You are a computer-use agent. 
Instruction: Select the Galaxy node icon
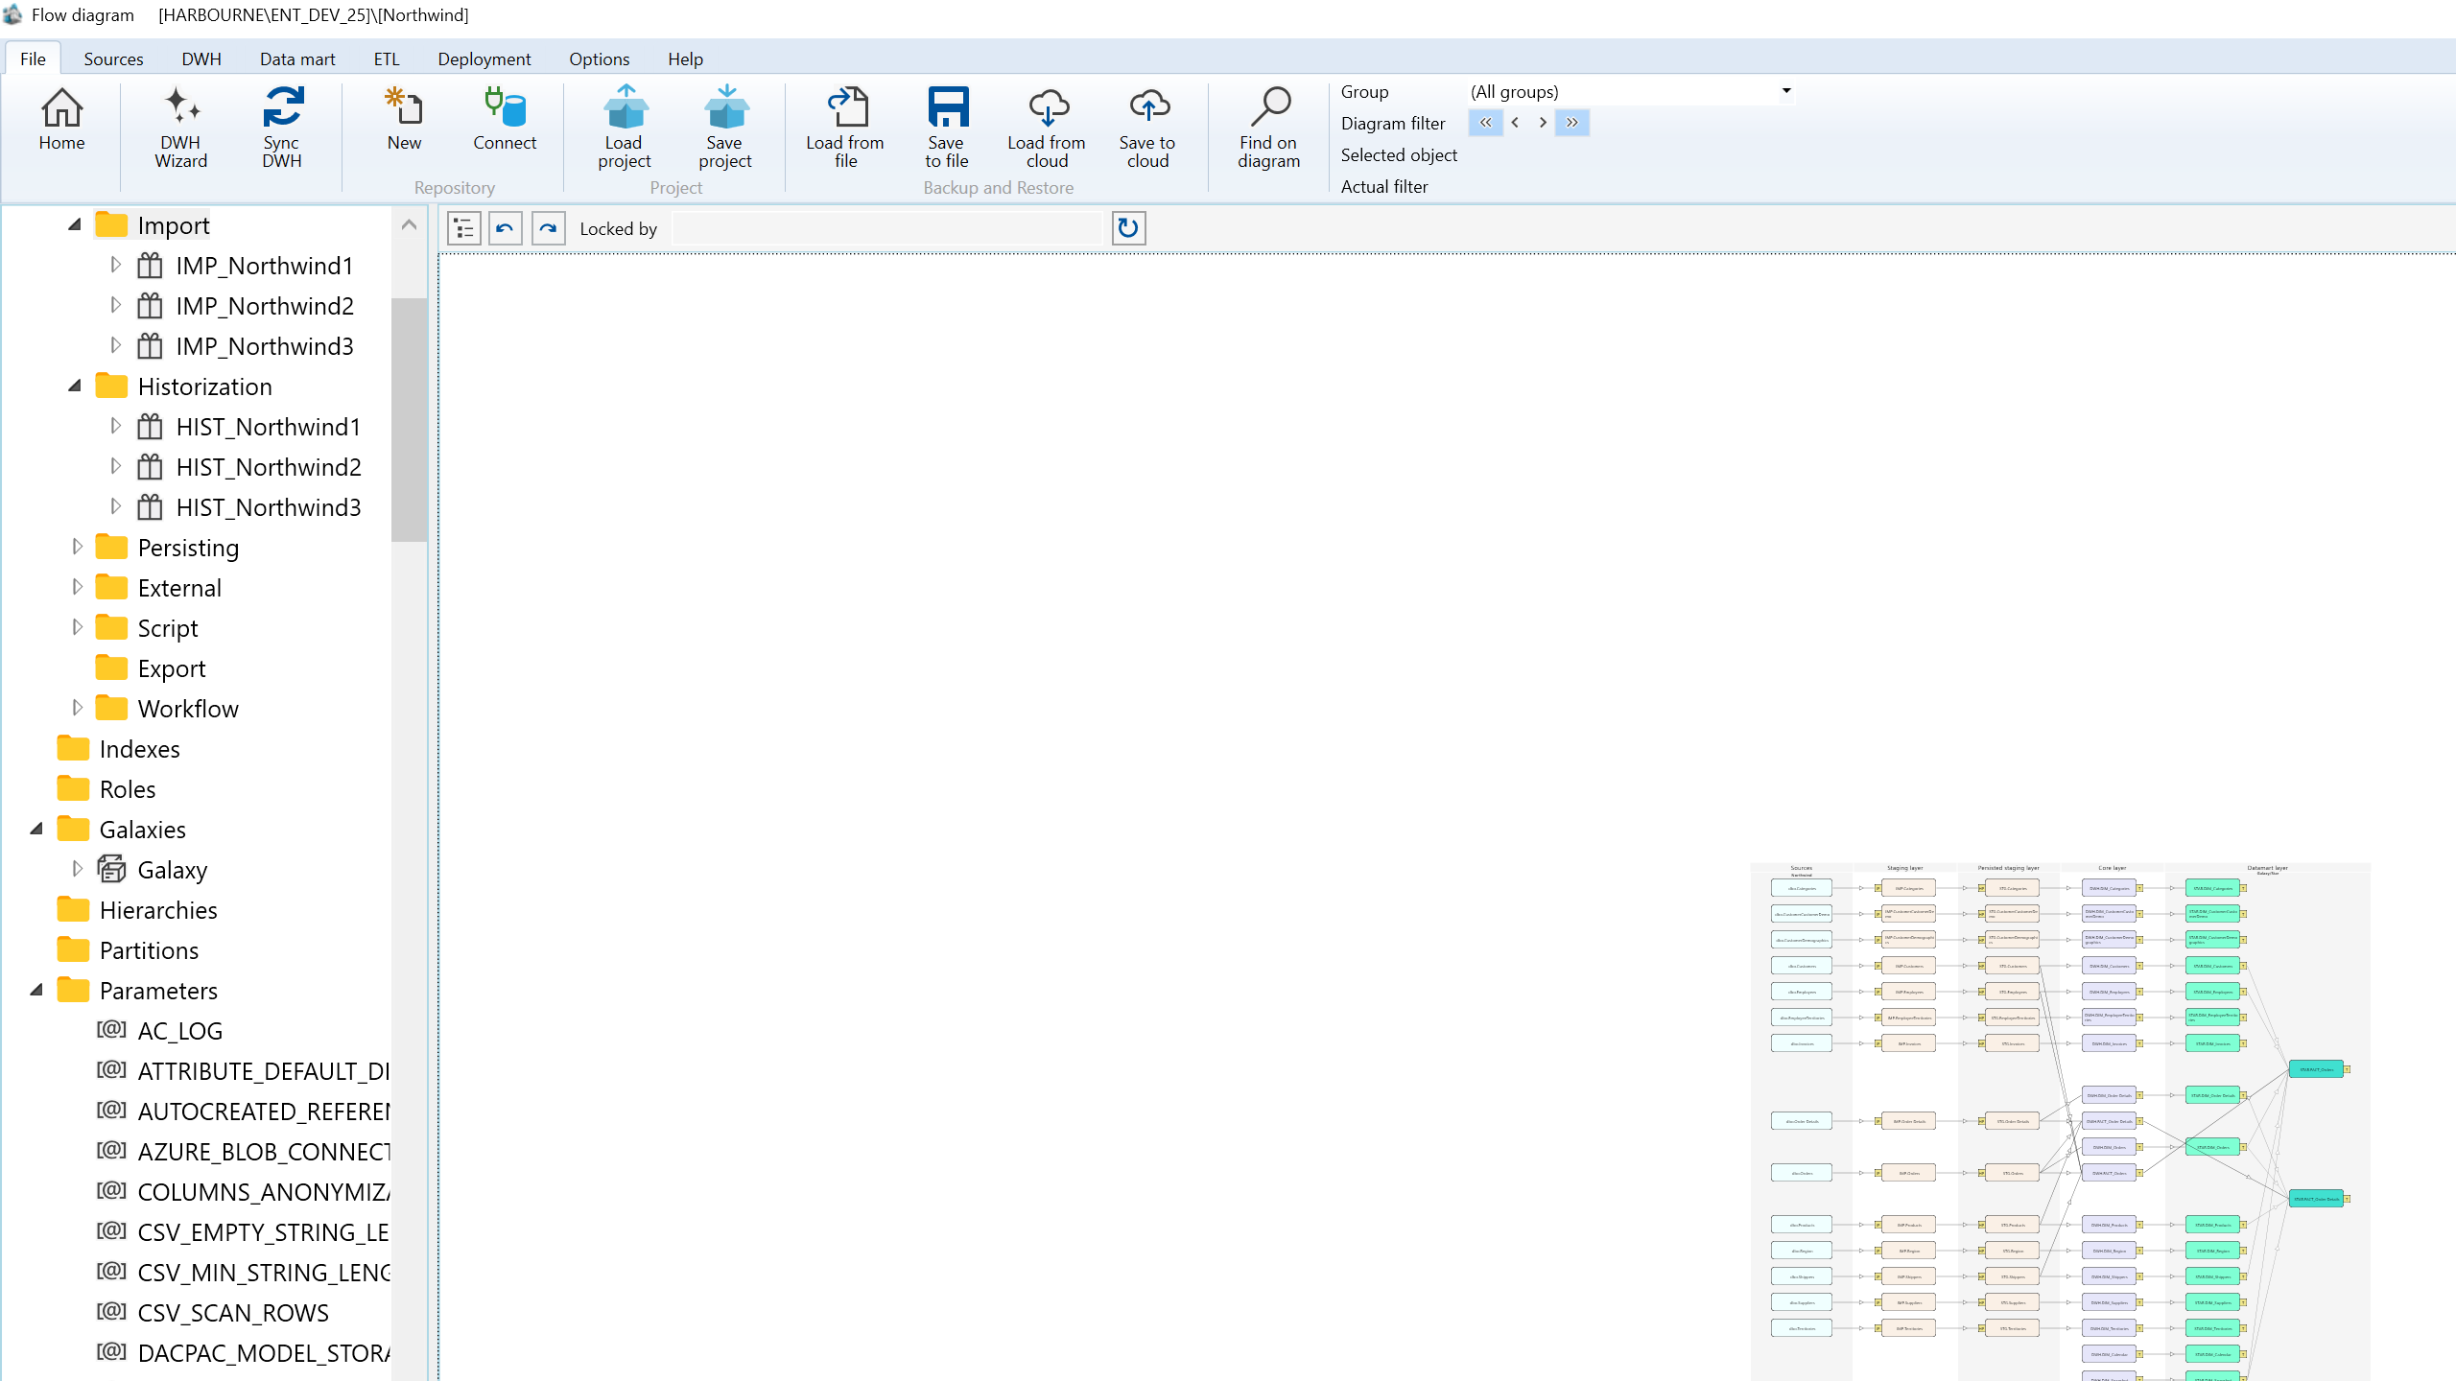[112, 870]
